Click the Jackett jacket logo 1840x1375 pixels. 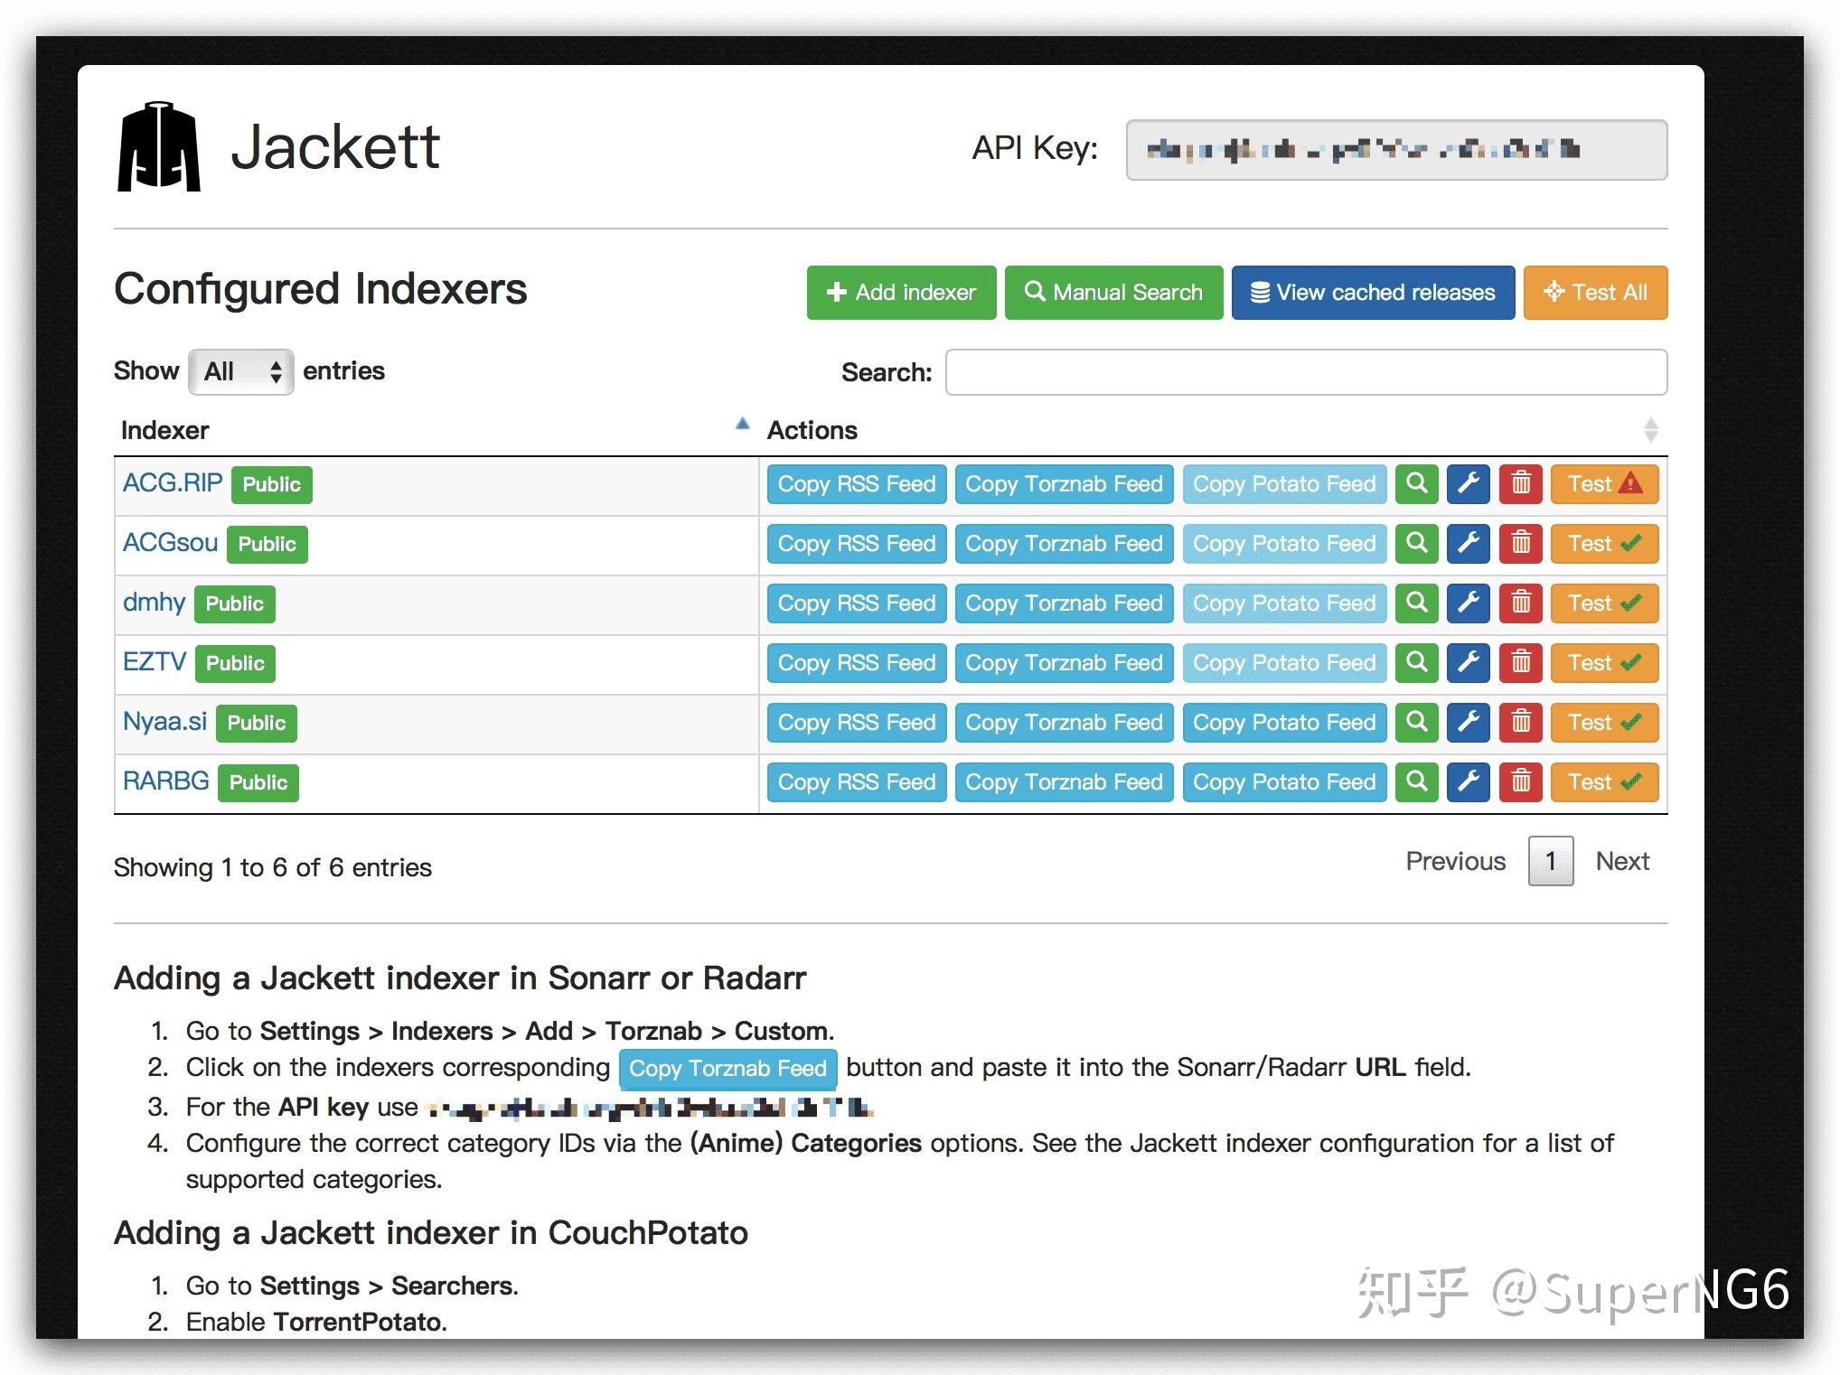tap(159, 146)
